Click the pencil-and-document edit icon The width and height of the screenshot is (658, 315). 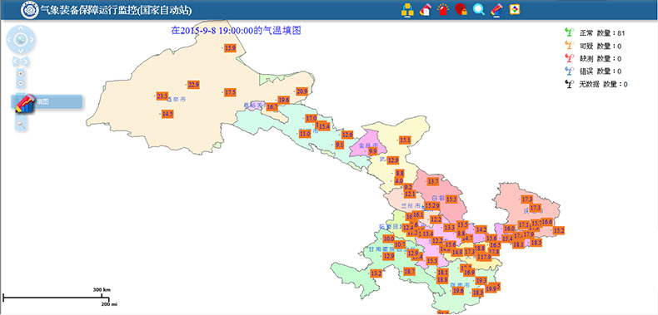(425, 10)
